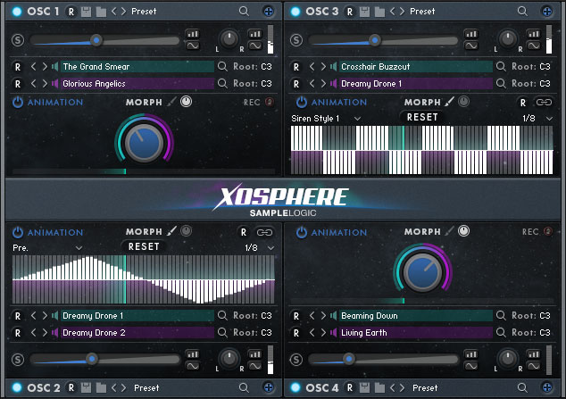The width and height of the screenshot is (566, 399).
Task: Open the preset folder icon in OSC 3
Action: tap(381, 12)
